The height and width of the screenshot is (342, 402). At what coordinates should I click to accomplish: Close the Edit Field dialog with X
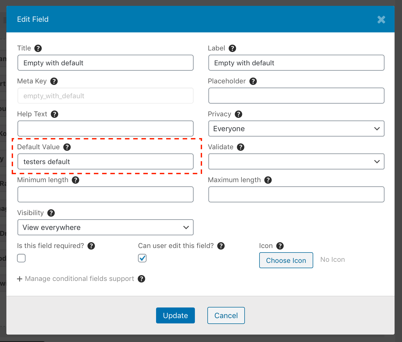[x=381, y=19]
